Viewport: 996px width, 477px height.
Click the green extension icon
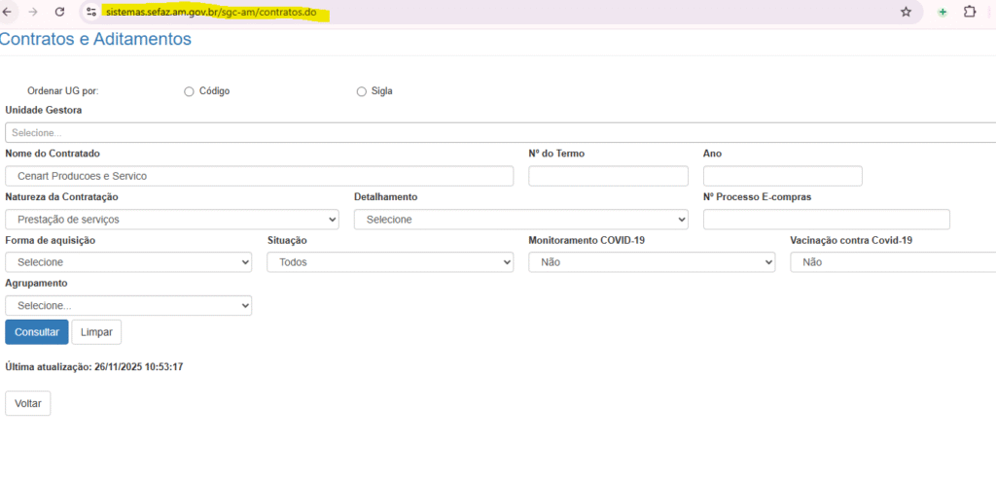[x=943, y=12]
